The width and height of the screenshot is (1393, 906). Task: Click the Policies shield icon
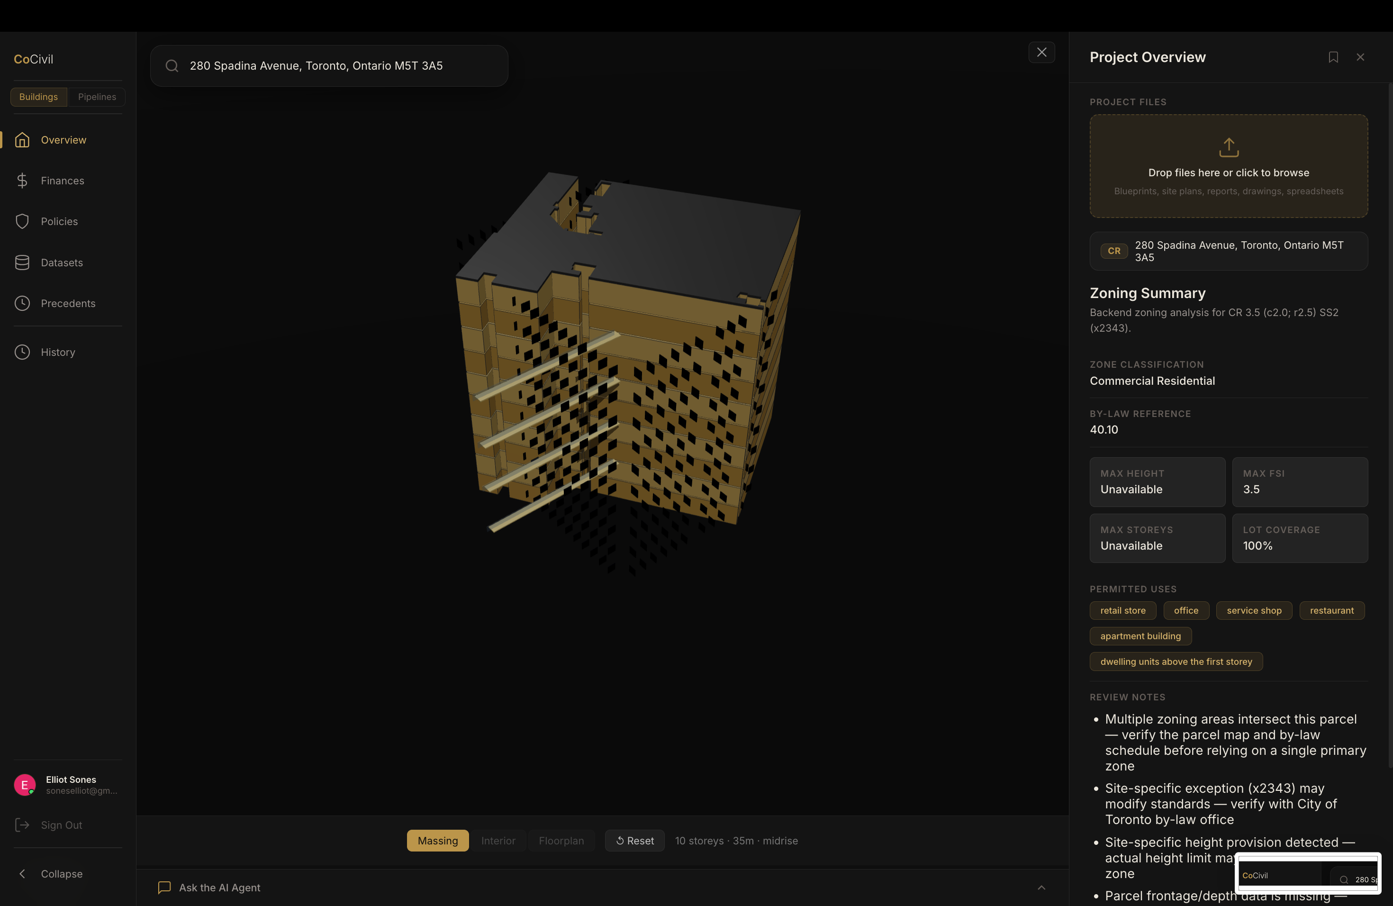click(22, 221)
